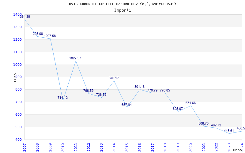The width and height of the screenshot is (245, 153).
Task: Click the 1400 y-axis tick label
Action: pos(17,14)
